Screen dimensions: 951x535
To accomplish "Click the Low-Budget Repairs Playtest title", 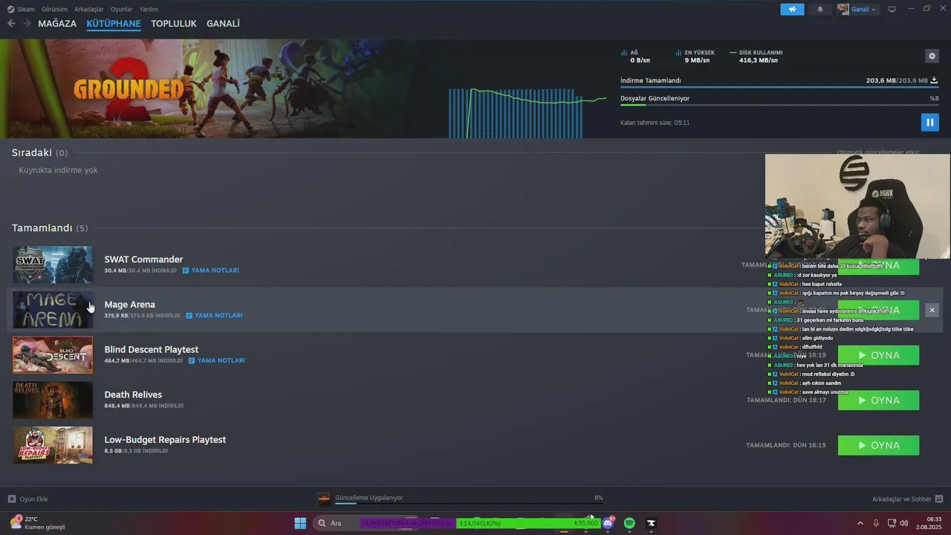I will [x=165, y=440].
